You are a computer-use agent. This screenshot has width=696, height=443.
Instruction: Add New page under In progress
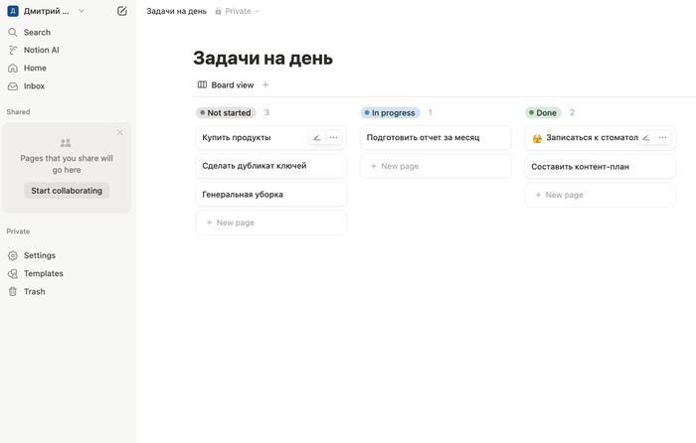coord(399,166)
